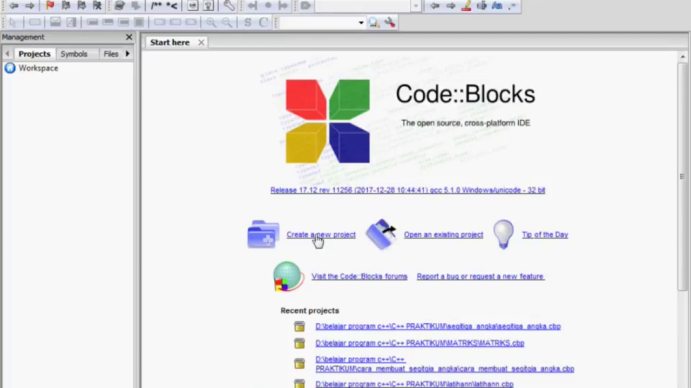The image size is (691, 388).
Task: Clear all bookmarks flag with X icon
Action: point(97,5)
